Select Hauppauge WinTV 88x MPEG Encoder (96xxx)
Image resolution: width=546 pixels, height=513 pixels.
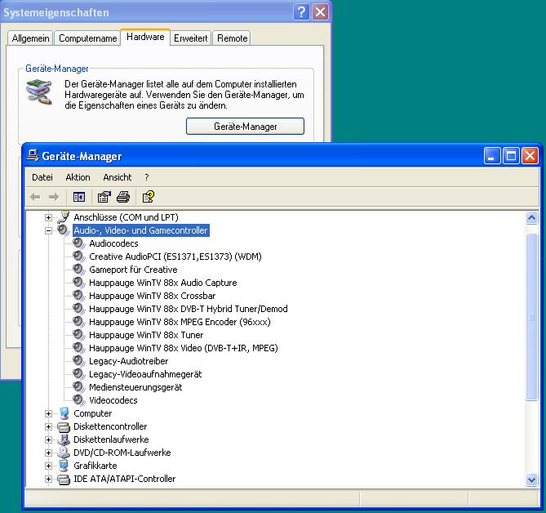coord(180,322)
